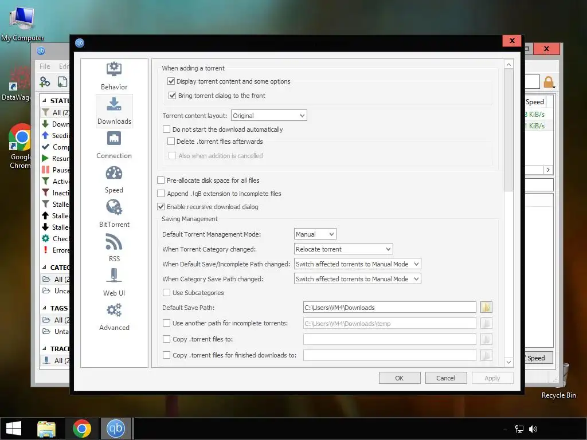Click the Copy .torrent files to field
Image resolution: width=587 pixels, height=440 pixels.
(389, 339)
